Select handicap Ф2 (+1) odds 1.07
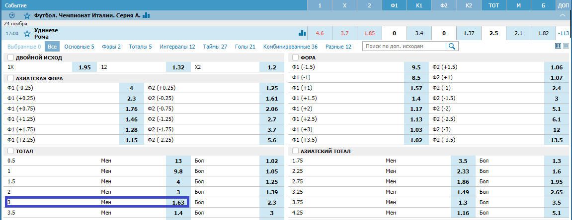Viewport: 572px width, 220px height. pos(556,78)
